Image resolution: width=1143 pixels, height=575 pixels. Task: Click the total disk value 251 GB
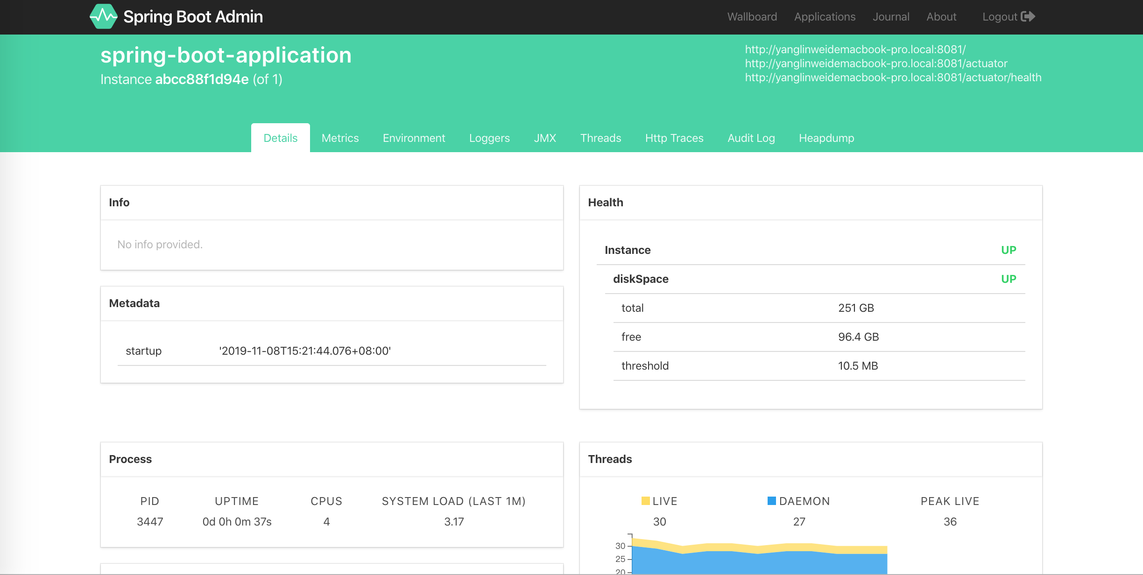[x=856, y=308]
